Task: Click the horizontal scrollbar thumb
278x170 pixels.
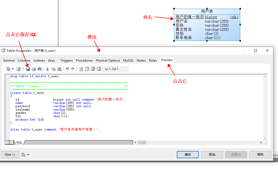Action: [x=142, y=142]
